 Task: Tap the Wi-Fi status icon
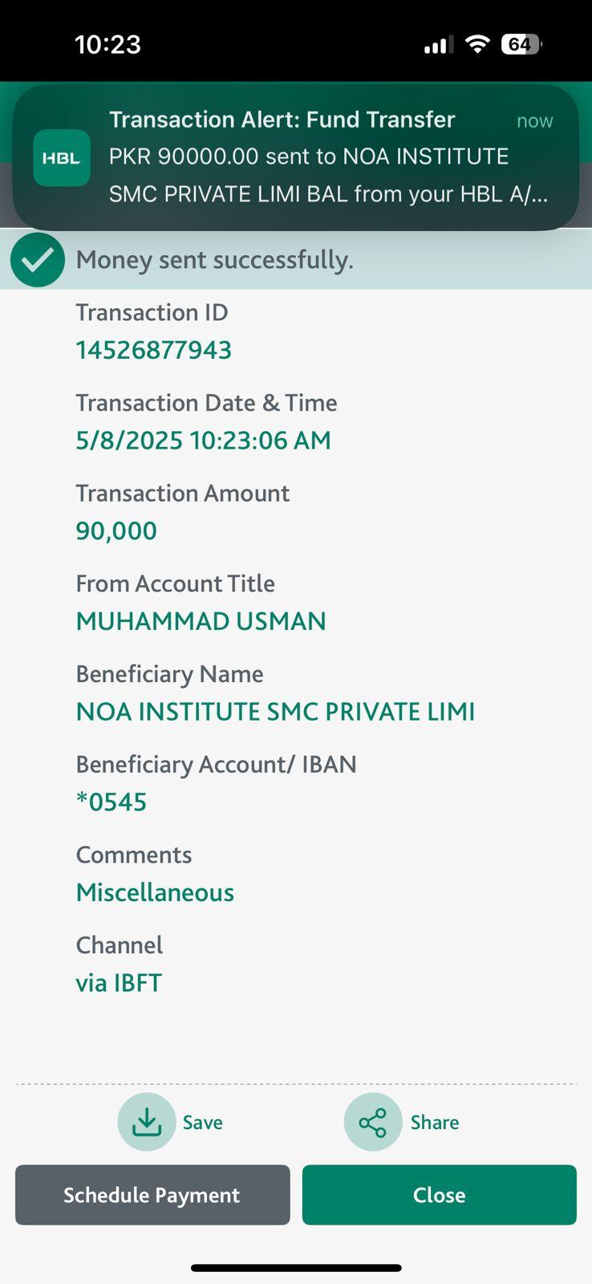[477, 44]
